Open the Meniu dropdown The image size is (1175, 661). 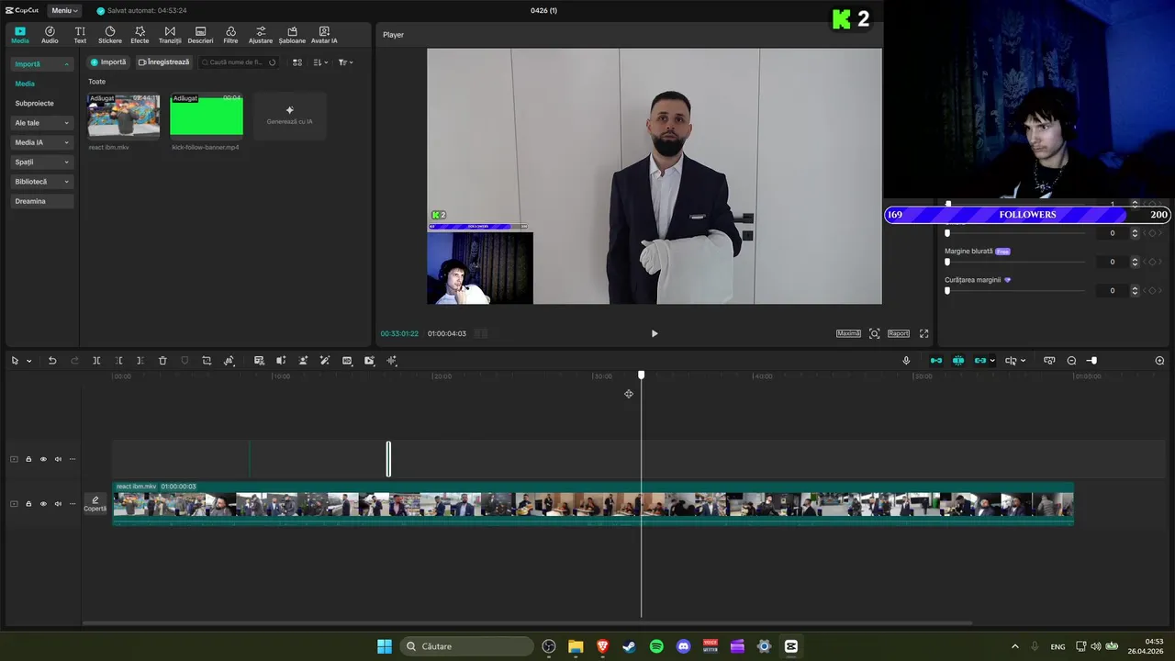(64, 11)
